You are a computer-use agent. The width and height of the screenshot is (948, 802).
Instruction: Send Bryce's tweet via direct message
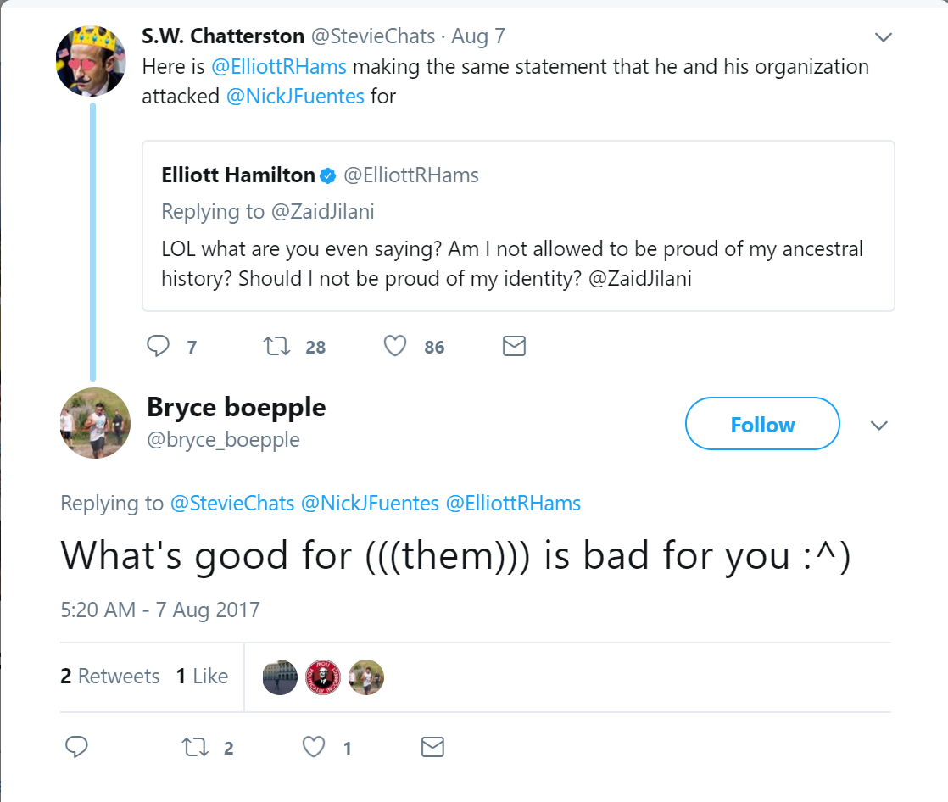tap(432, 746)
